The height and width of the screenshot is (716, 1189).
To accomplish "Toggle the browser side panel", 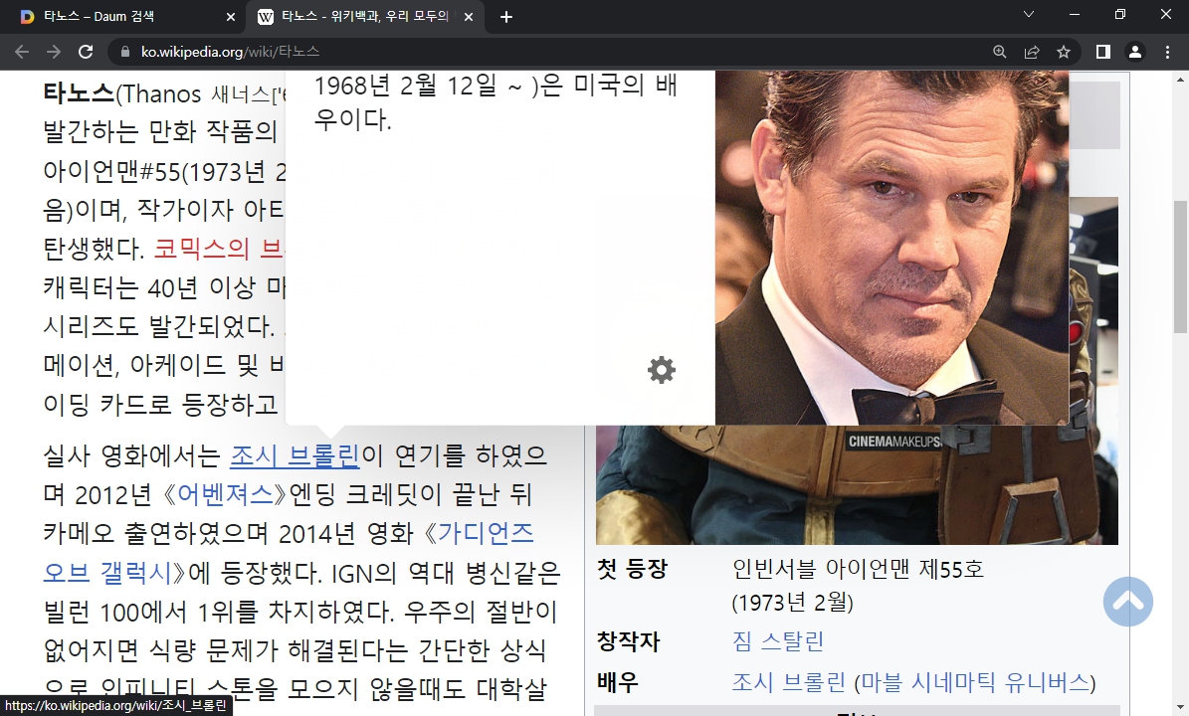I will coord(1103,52).
